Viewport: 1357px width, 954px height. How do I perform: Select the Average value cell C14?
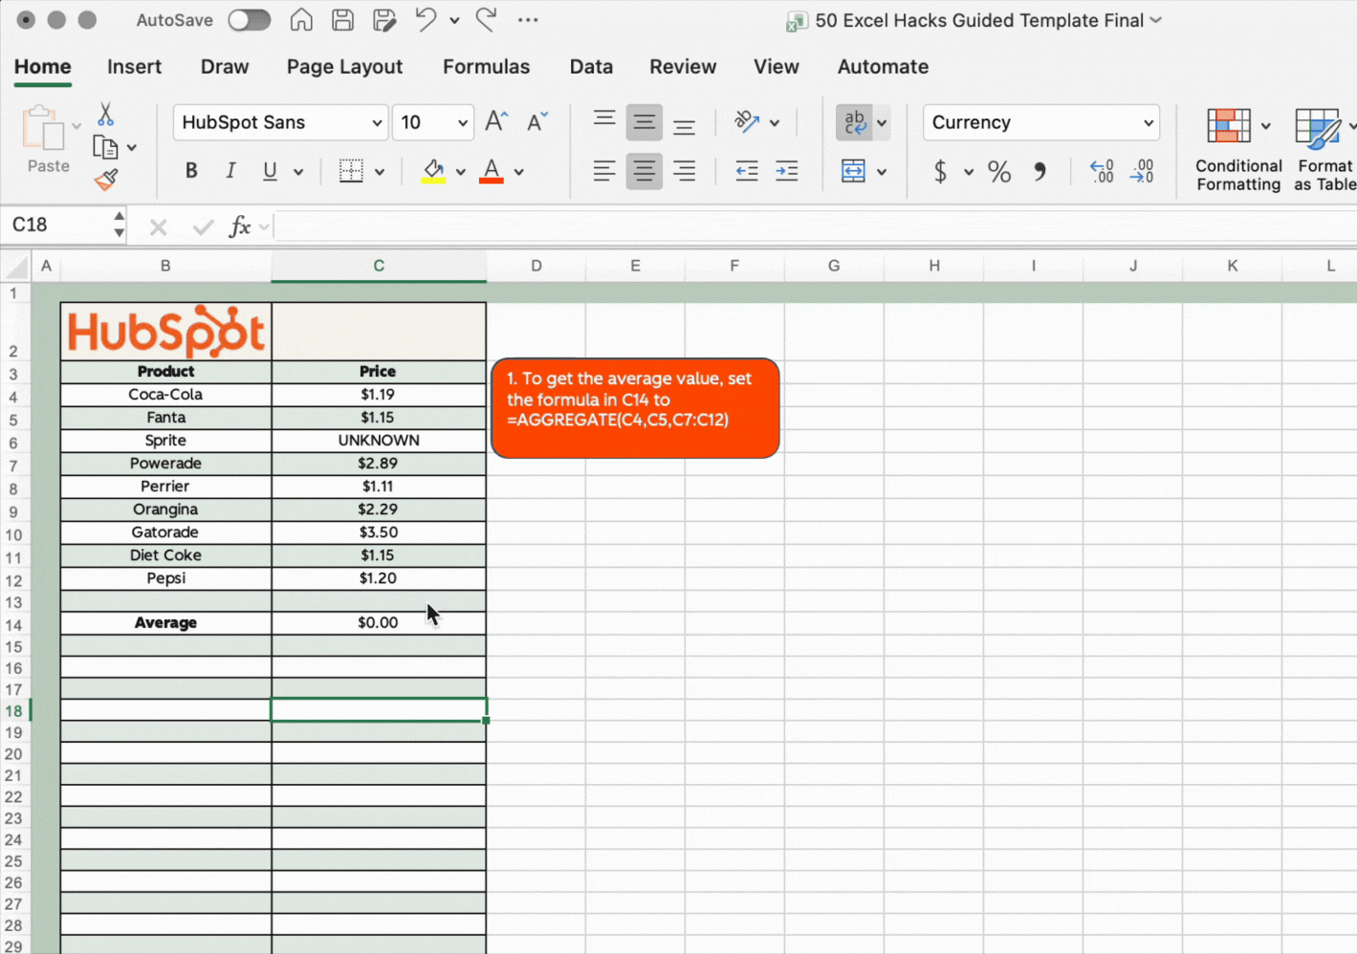click(x=378, y=623)
